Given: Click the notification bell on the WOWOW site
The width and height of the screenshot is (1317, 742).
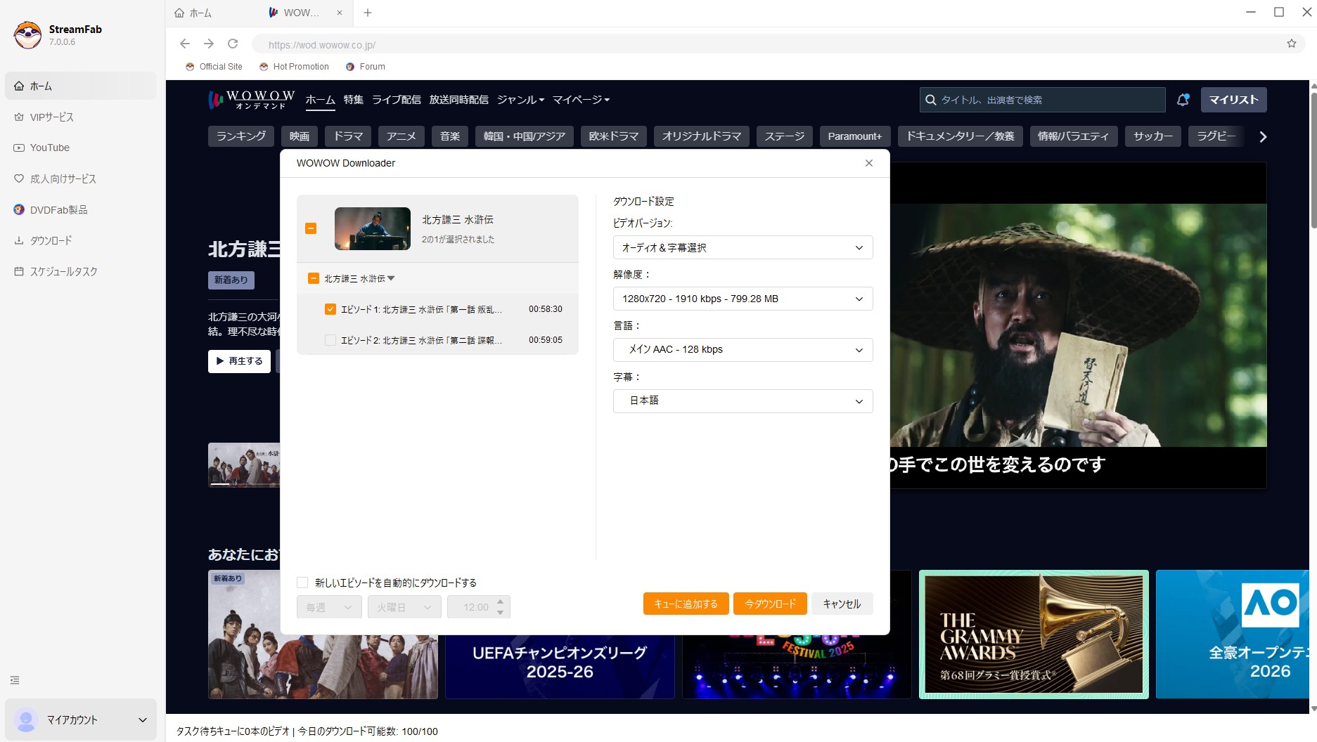Looking at the screenshot, I should coord(1183,100).
